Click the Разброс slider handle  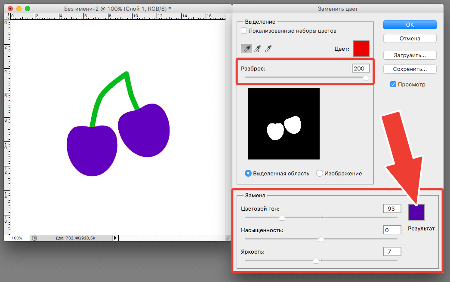point(366,78)
